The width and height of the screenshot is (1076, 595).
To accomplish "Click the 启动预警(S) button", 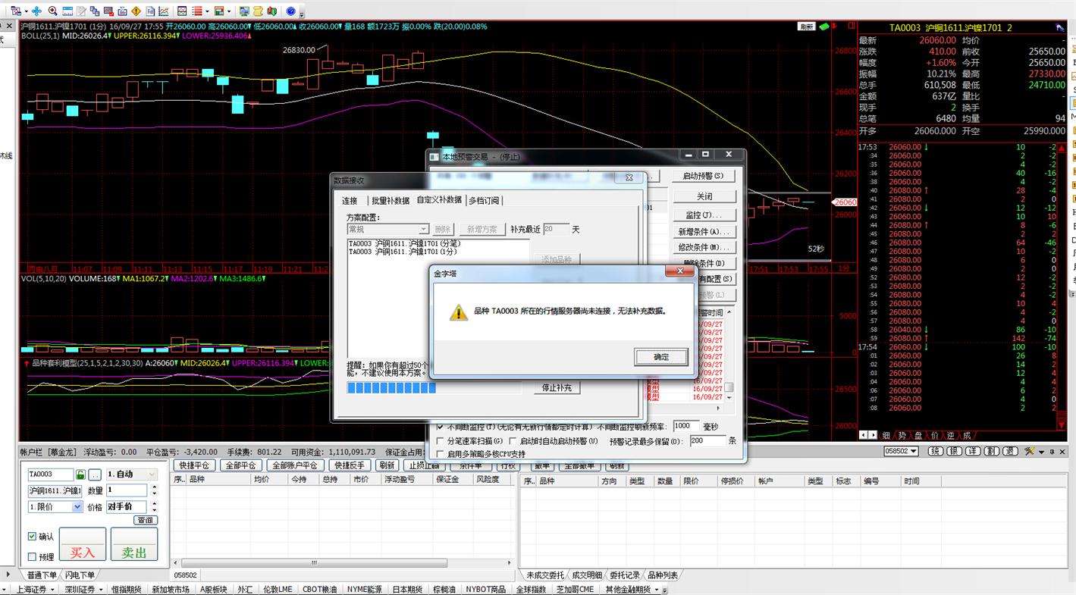I will tap(704, 176).
